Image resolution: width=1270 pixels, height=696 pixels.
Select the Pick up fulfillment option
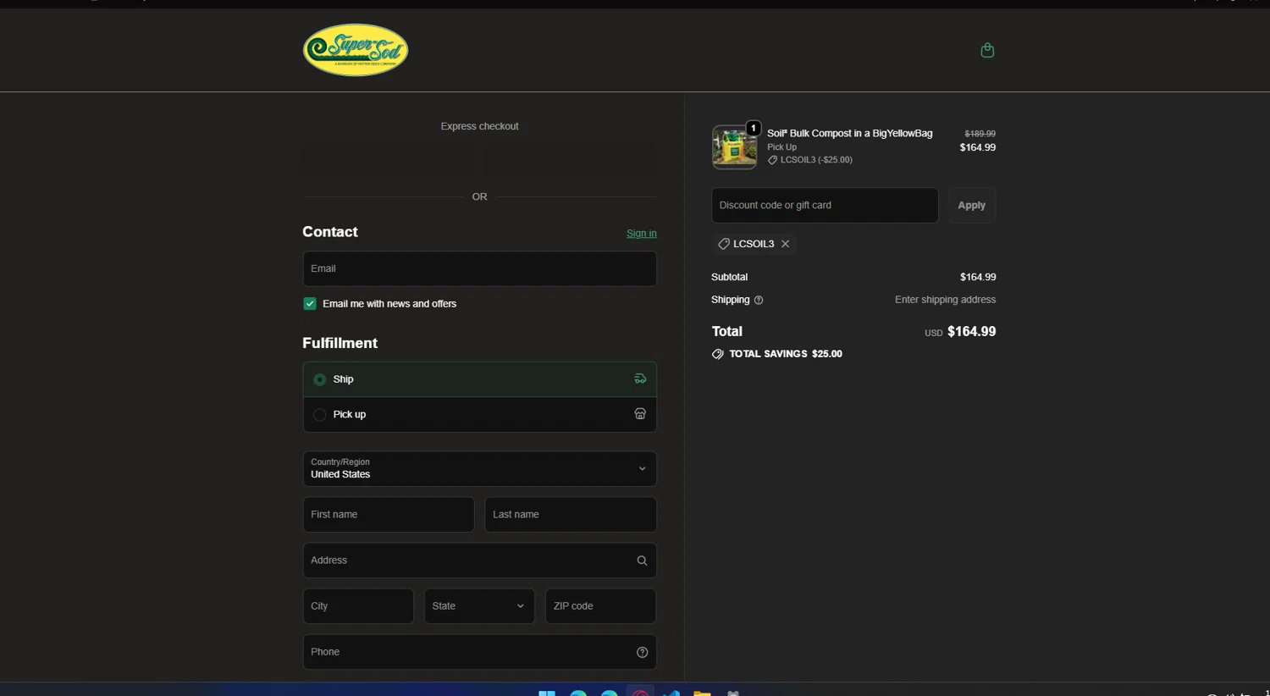[479, 415]
